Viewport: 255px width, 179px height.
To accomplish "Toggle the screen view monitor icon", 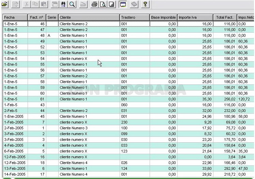I will 123,4.
